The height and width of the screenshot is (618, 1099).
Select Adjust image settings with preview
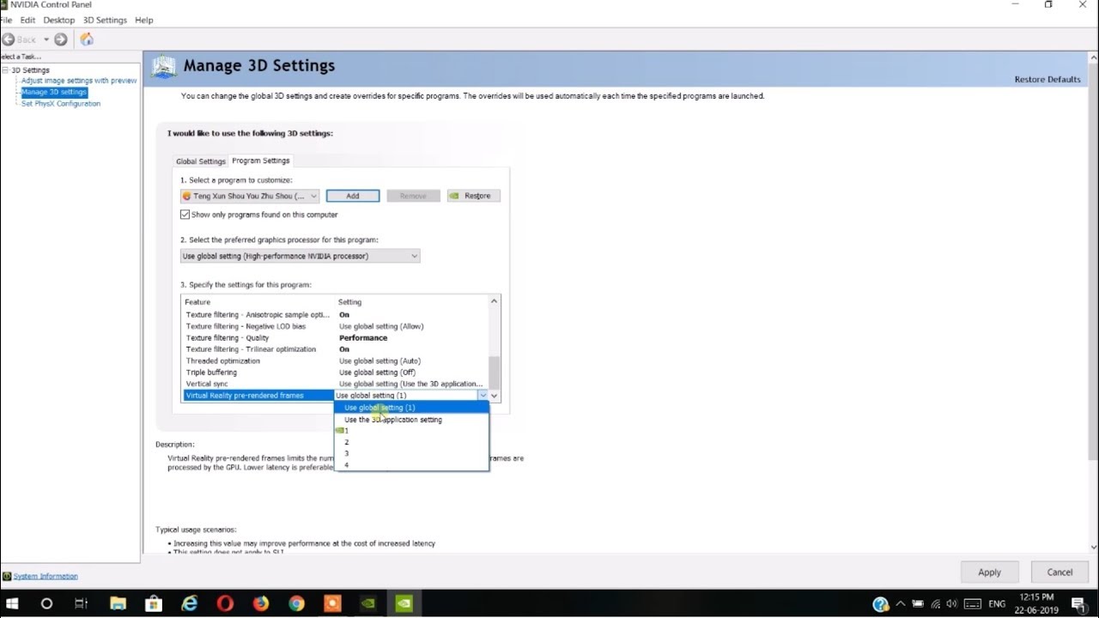(79, 81)
